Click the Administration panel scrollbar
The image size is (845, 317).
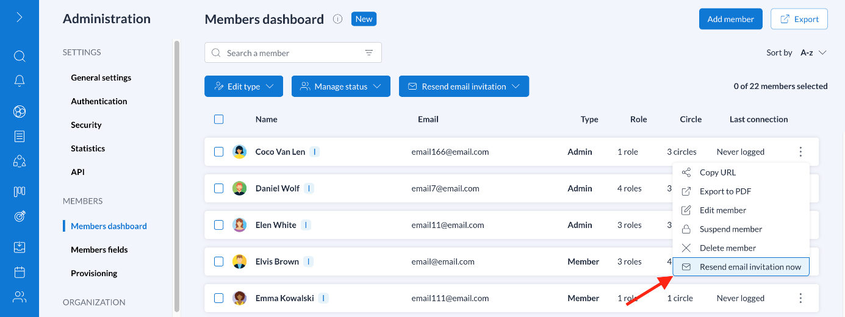tap(177, 177)
